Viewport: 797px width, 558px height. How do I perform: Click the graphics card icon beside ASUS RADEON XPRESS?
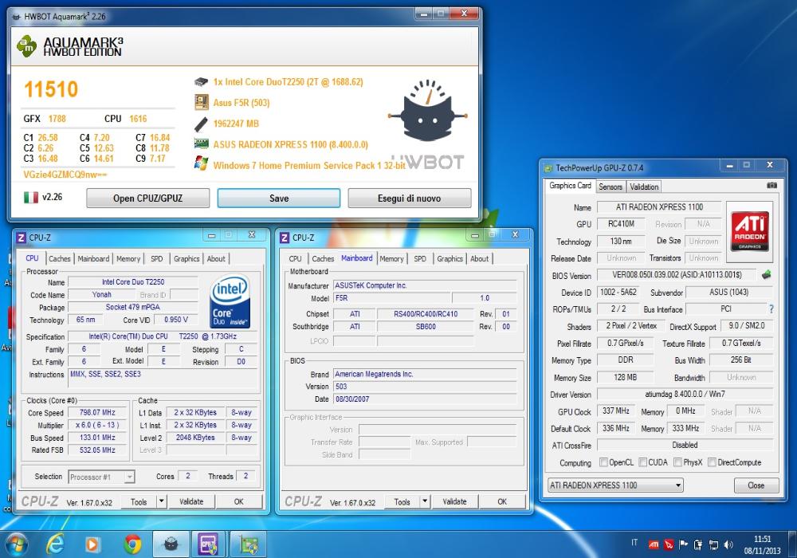point(202,143)
